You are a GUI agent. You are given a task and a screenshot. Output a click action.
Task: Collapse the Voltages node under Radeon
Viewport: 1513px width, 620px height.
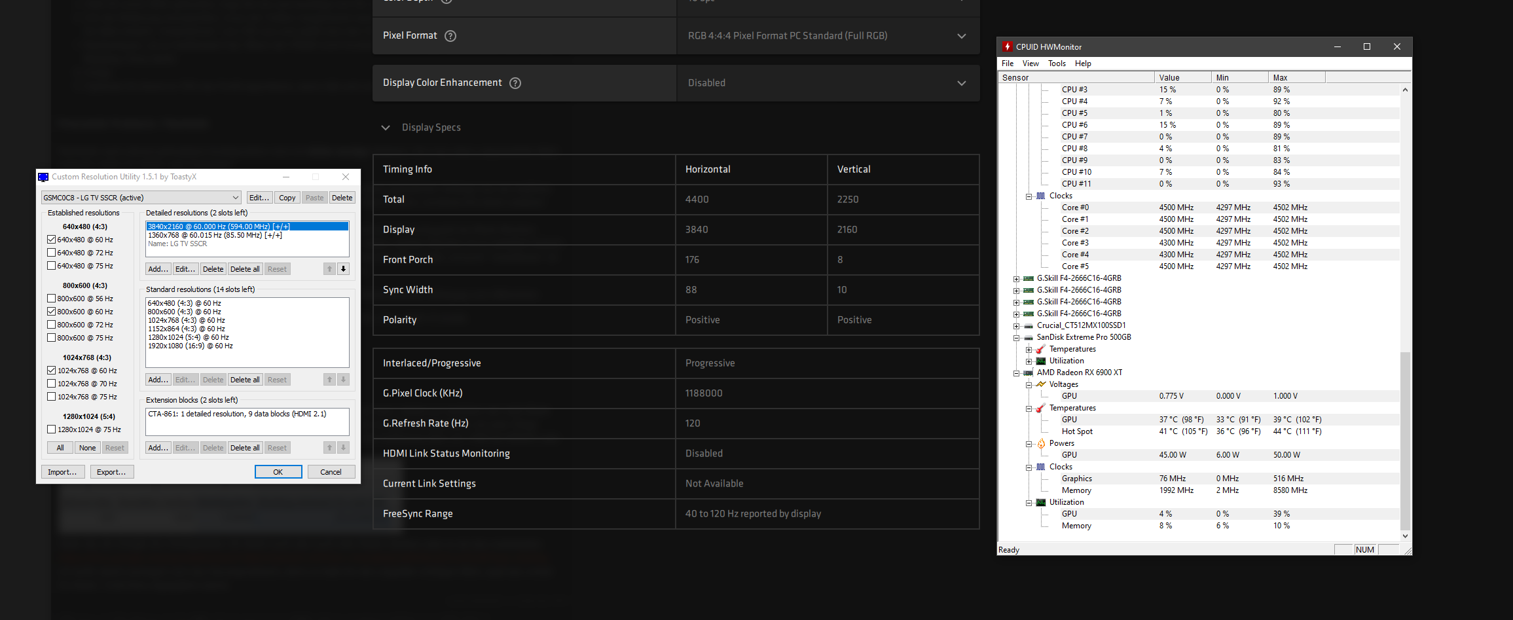tap(1029, 385)
